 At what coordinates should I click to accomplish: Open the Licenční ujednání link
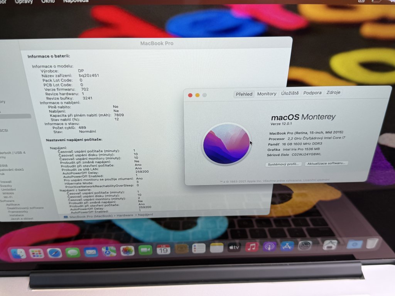tap(316, 180)
